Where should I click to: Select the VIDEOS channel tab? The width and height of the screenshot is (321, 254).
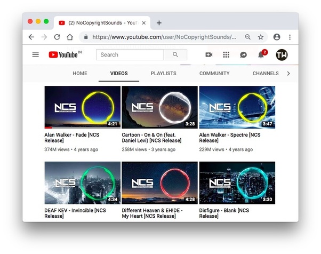click(x=119, y=73)
